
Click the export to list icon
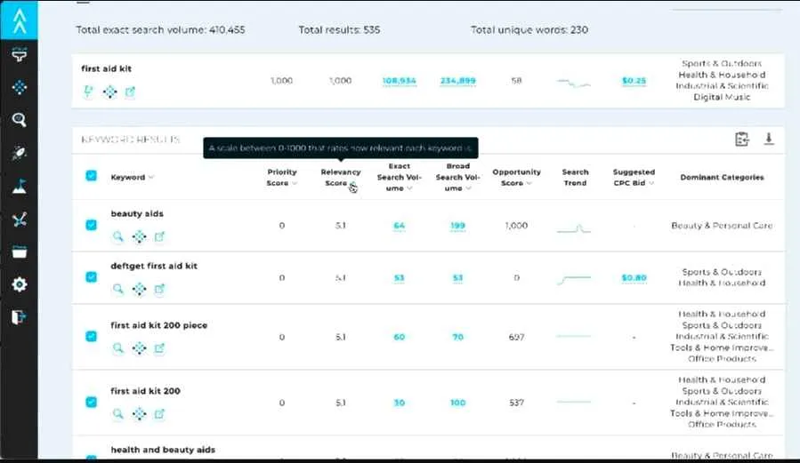coord(742,139)
